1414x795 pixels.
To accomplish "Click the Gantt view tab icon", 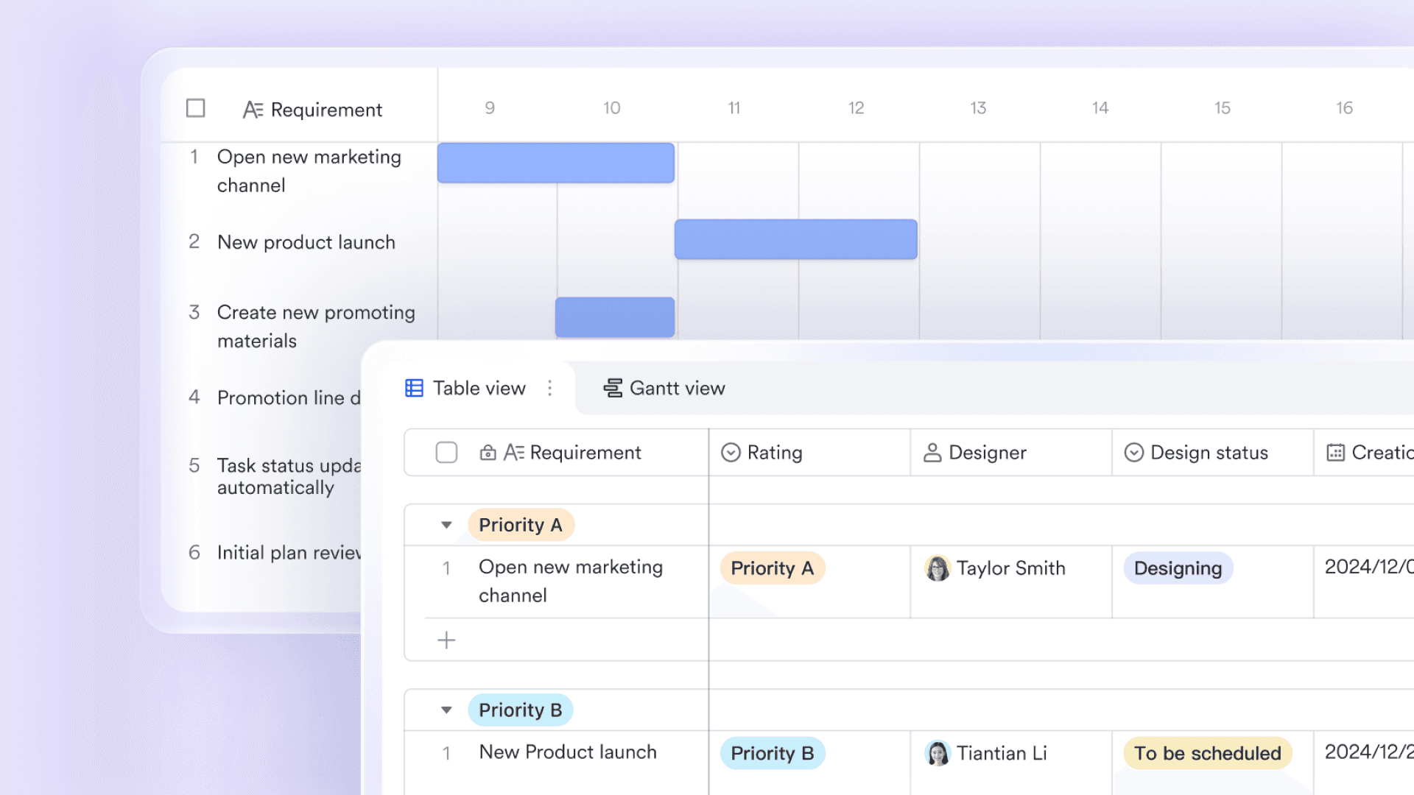I will coord(613,388).
